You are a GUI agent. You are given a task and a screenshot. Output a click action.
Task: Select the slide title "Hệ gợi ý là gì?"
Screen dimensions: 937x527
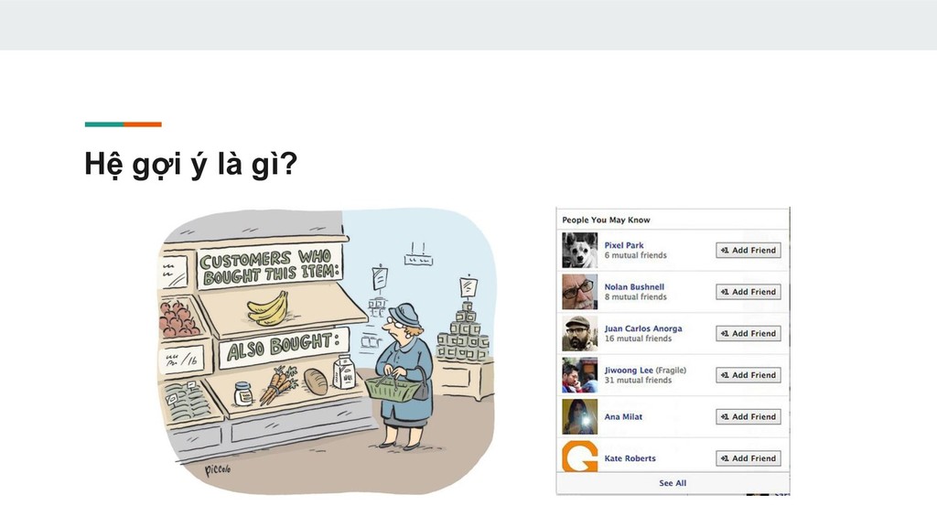pos(190,163)
